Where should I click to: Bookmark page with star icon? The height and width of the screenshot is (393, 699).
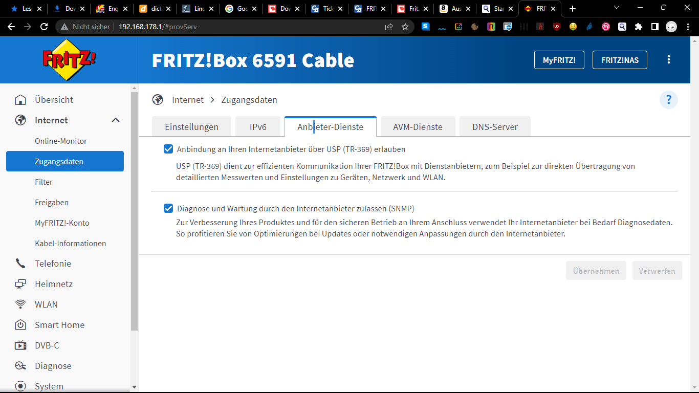point(405,27)
